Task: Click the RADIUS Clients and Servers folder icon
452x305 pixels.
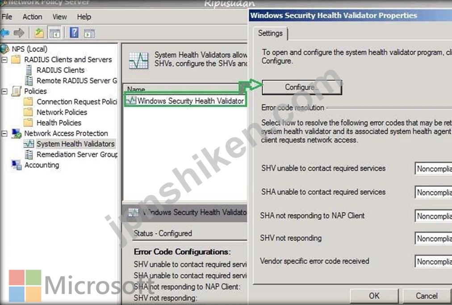Action: click(x=16, y=60)
